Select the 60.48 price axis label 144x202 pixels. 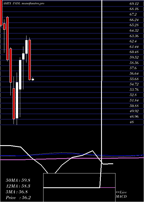tap(134, 52)
